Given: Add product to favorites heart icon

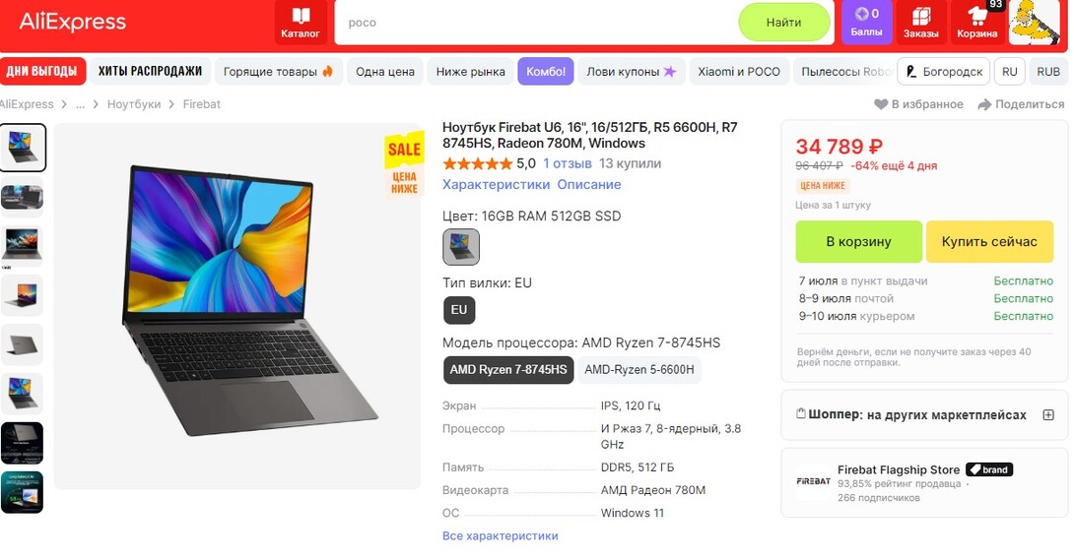Looking at the screenshot, I should [881, 104].
